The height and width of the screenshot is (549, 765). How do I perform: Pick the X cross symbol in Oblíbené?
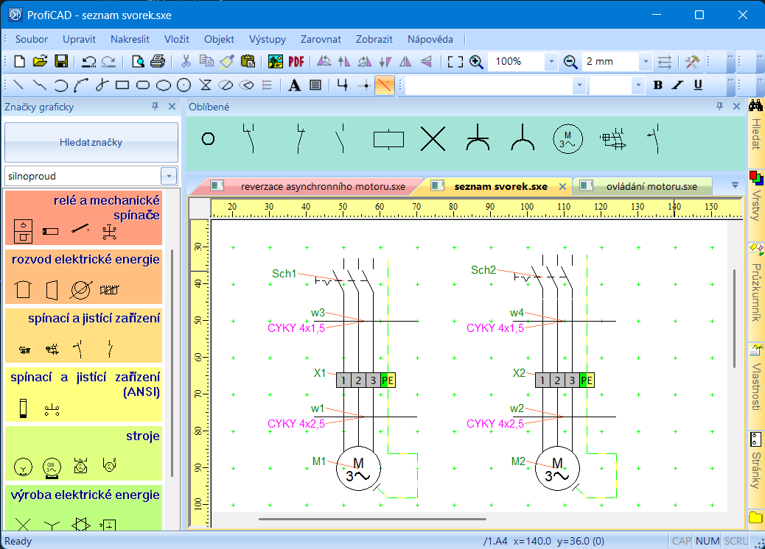(433, 139)
